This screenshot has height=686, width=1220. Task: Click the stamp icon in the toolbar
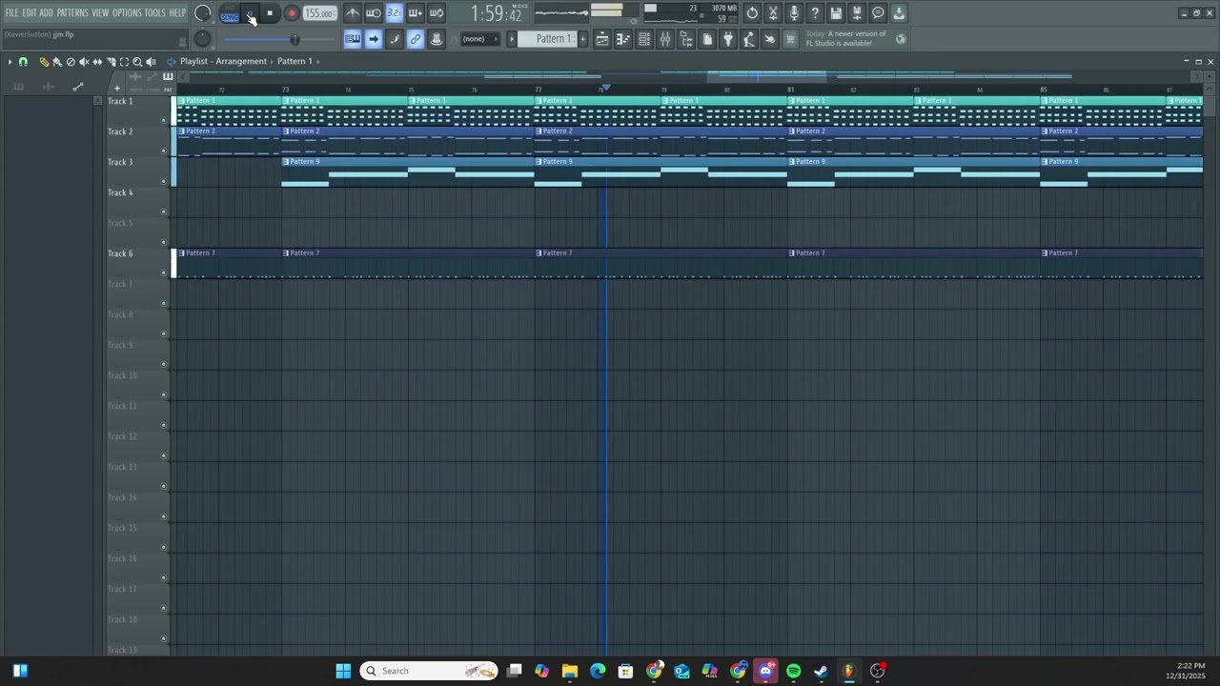437,39
